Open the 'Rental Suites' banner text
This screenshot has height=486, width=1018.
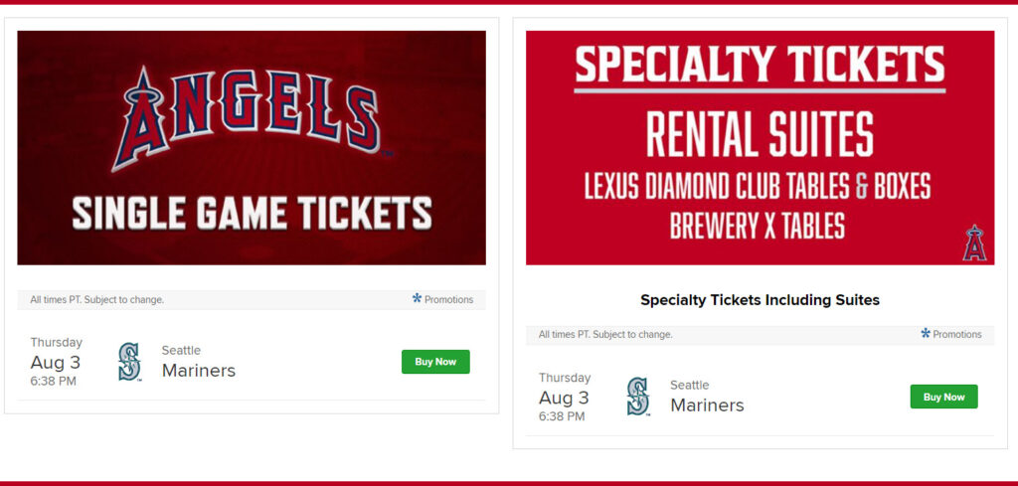pos(761,133)
